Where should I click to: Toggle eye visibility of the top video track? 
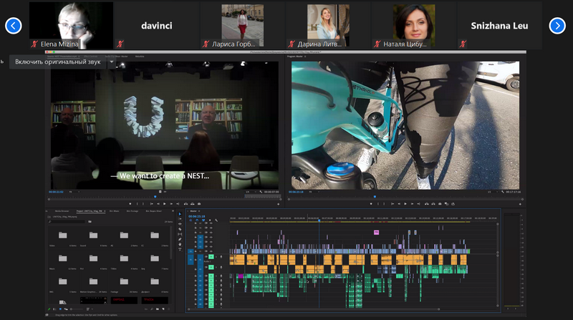click(x=211, y=223)
